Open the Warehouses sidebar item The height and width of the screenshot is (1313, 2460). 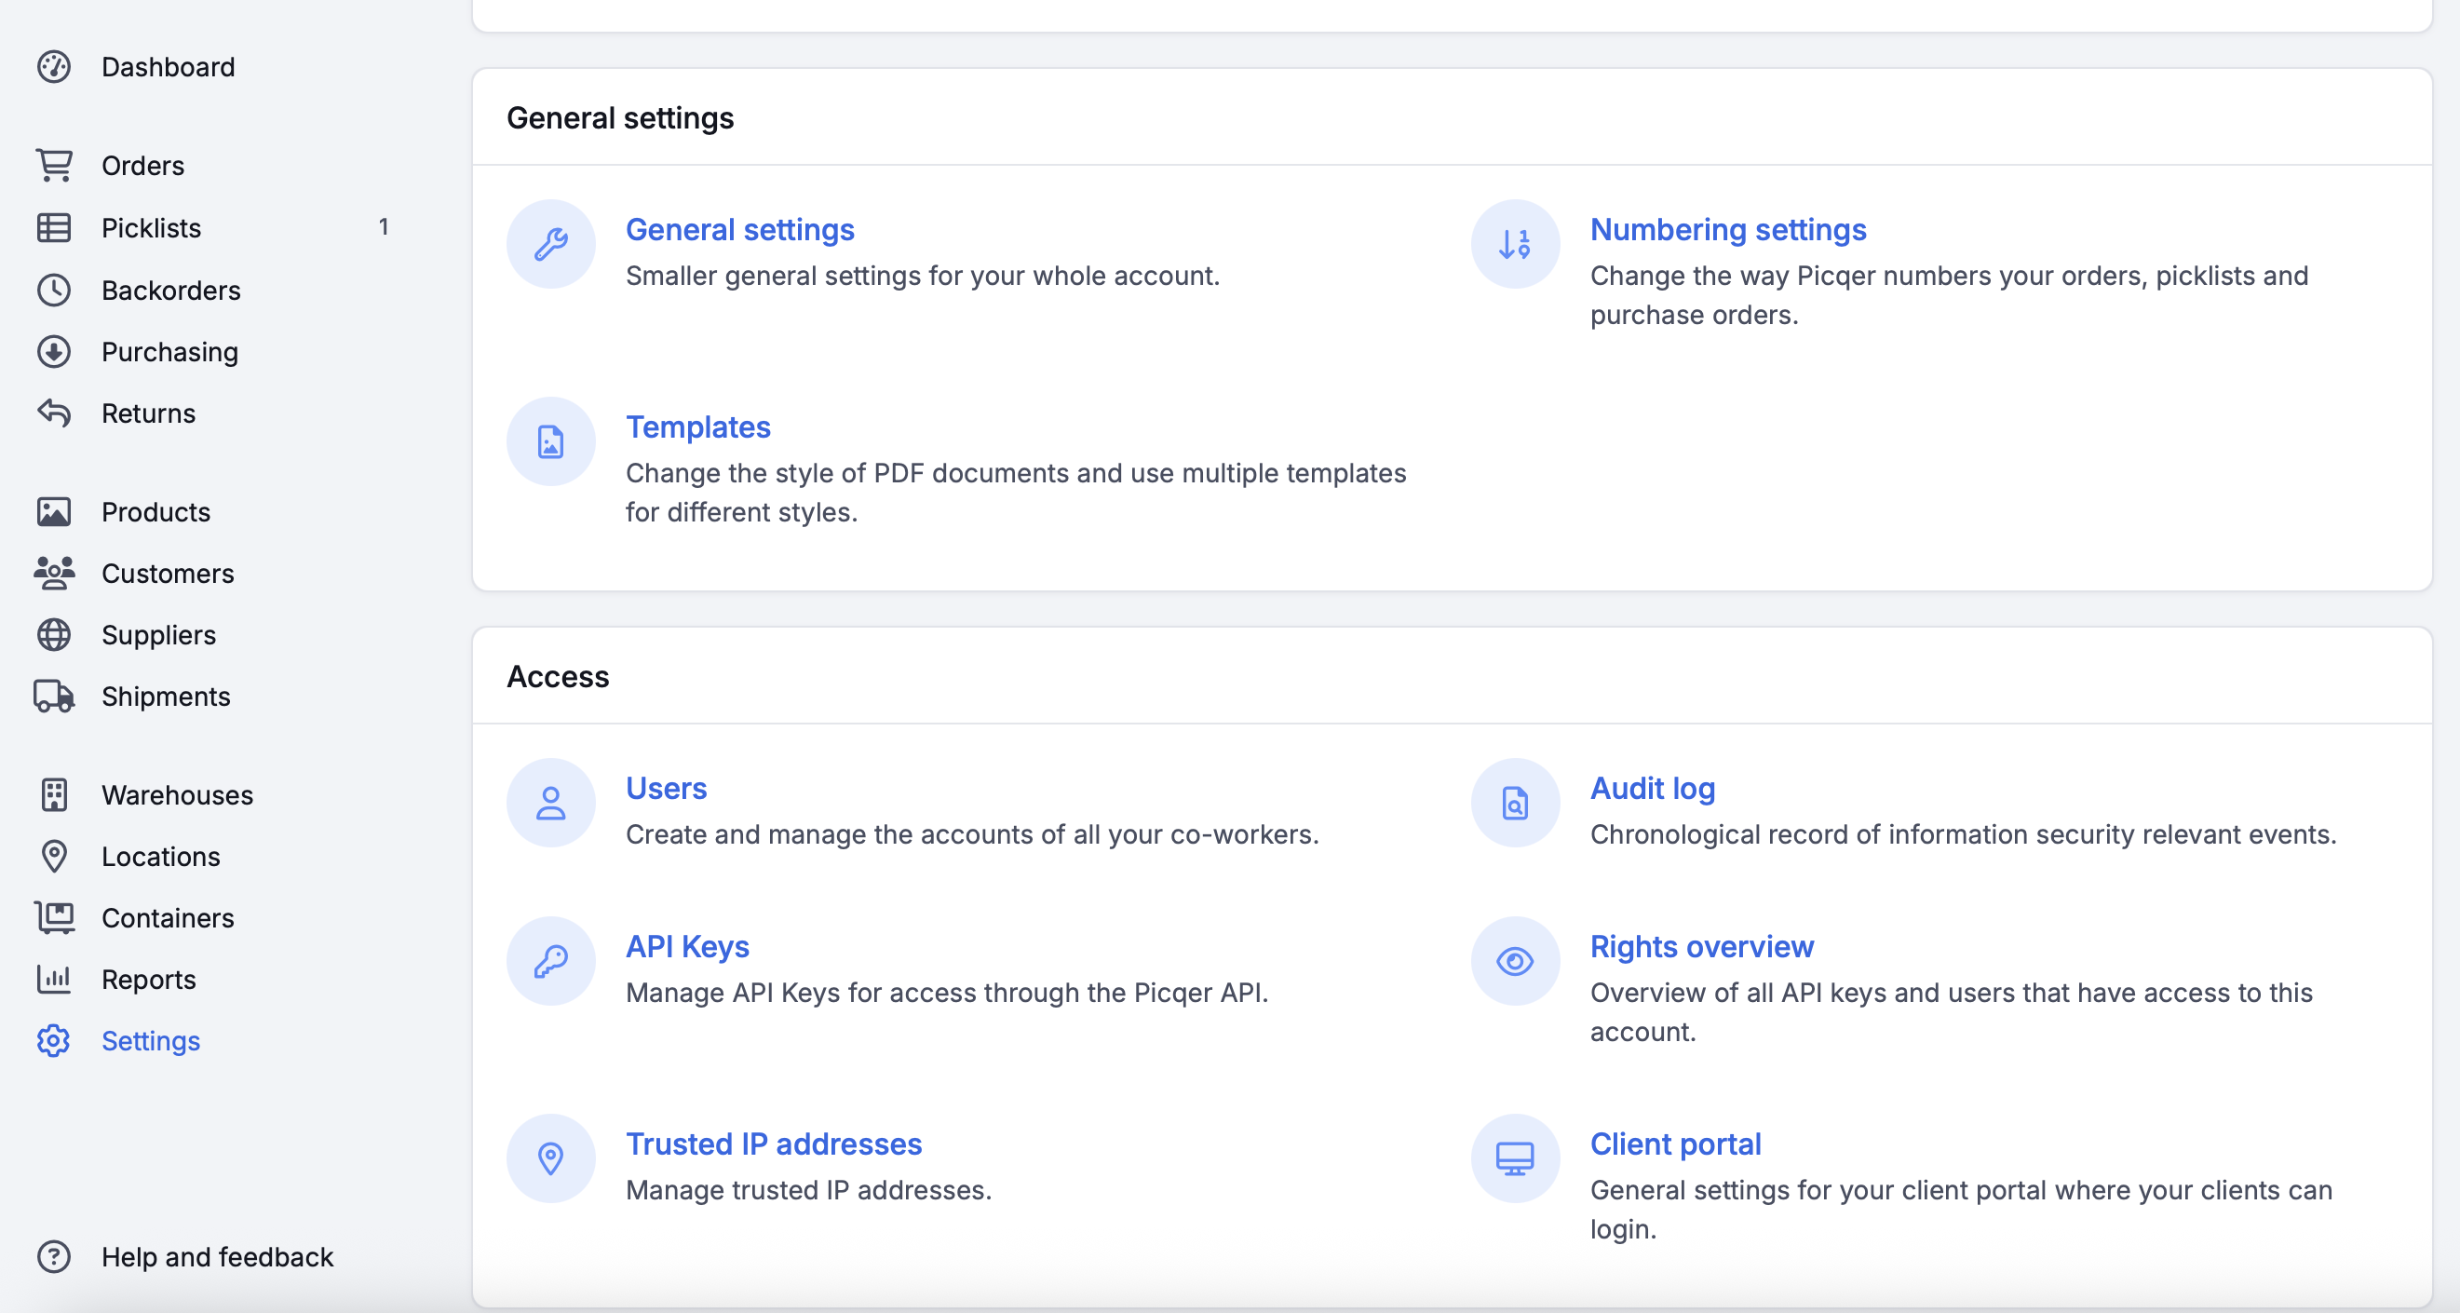[177, 795]
